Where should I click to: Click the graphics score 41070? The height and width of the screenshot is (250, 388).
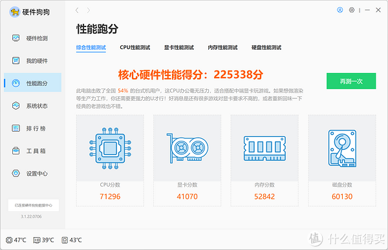click(188, 196)
